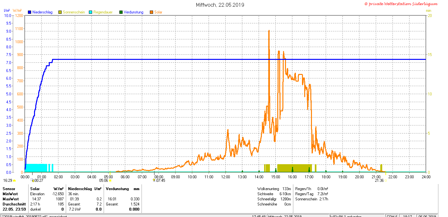Image resolution: width=448 pixels, height=217 pixels.
Task: Click the 36 min. rain duration text
Action: [x=74, y=194]
